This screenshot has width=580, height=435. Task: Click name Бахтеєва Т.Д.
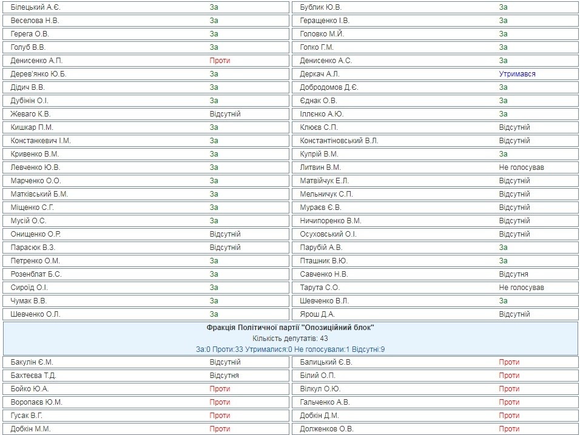pyautogui.click(x=33, y=376)
